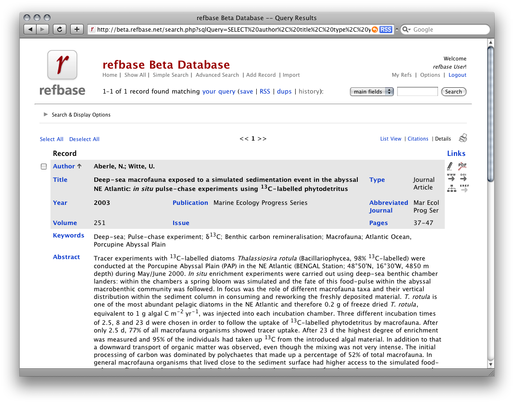Open Show All in navigation

tap(135, 75)
